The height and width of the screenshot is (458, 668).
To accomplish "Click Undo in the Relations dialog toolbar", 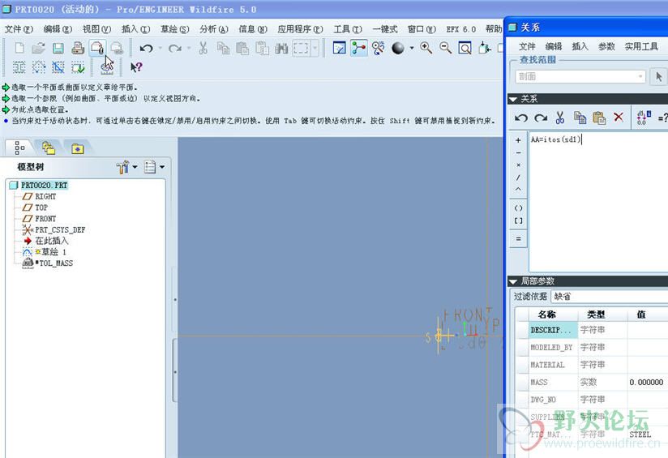I will [520, 118].
